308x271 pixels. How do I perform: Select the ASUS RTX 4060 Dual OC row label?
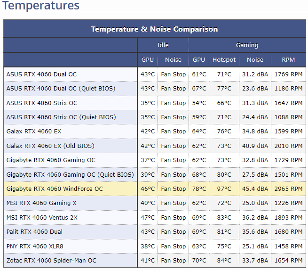point(41,74)
